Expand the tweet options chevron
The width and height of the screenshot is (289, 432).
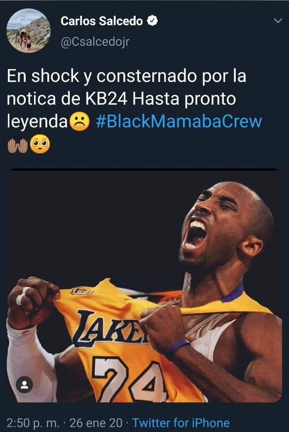click(278, 21)
